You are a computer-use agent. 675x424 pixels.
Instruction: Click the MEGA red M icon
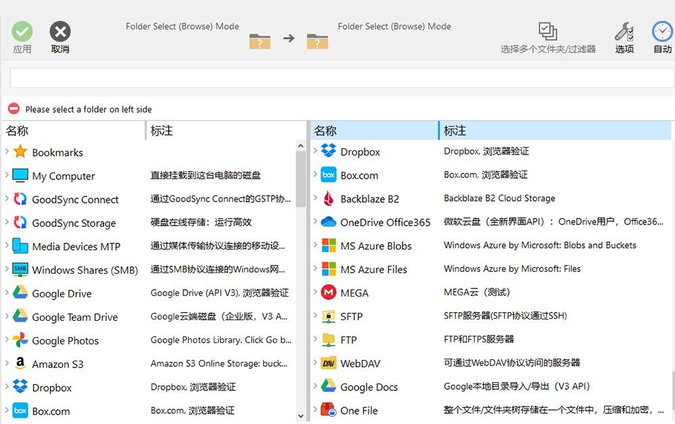click(329, 293)
